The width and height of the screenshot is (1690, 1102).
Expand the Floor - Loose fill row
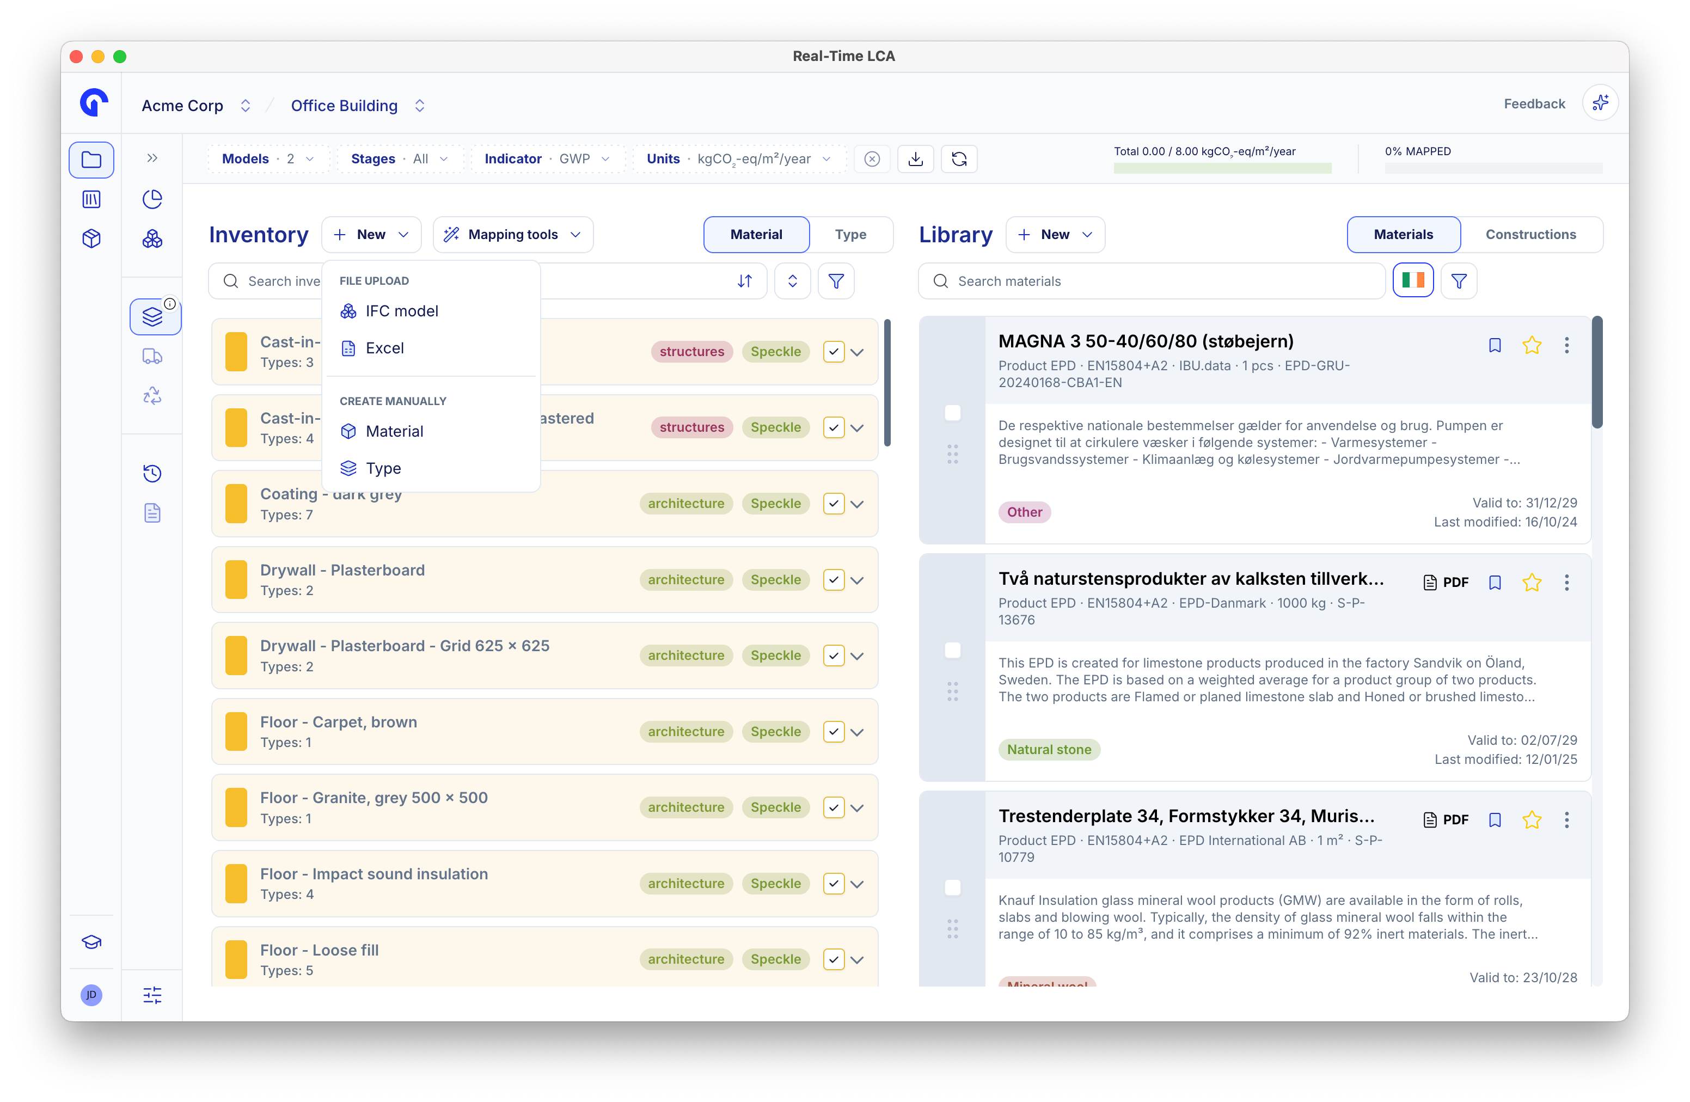tap(857, 959)
